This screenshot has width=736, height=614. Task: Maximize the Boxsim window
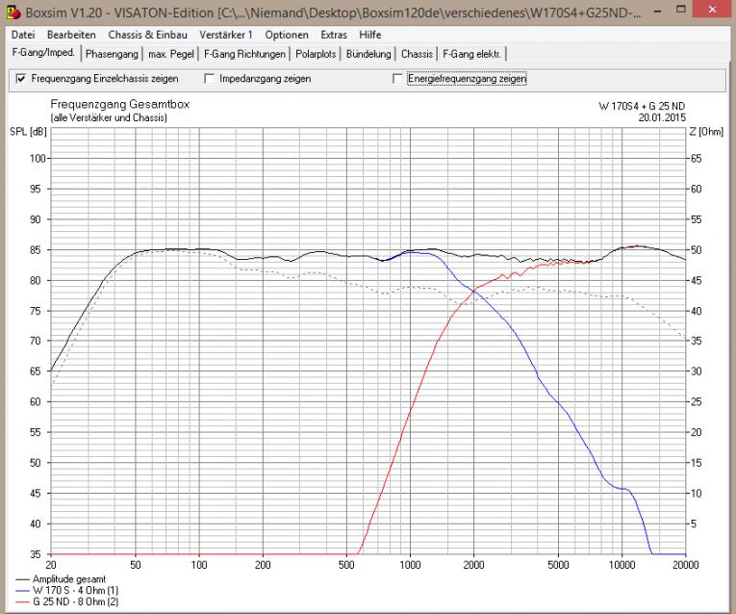(x=680, y=10)
